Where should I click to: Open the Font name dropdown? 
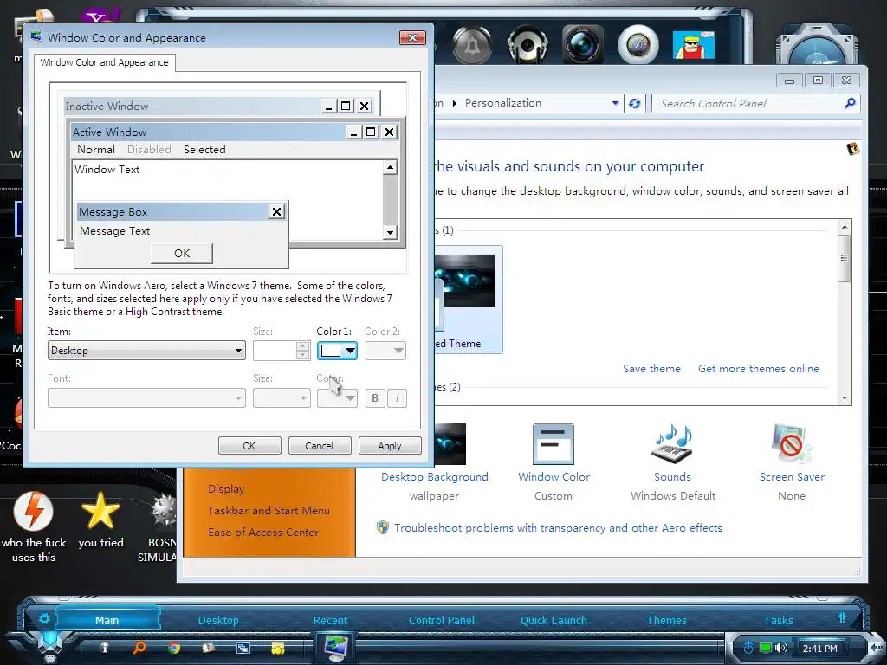146,398
